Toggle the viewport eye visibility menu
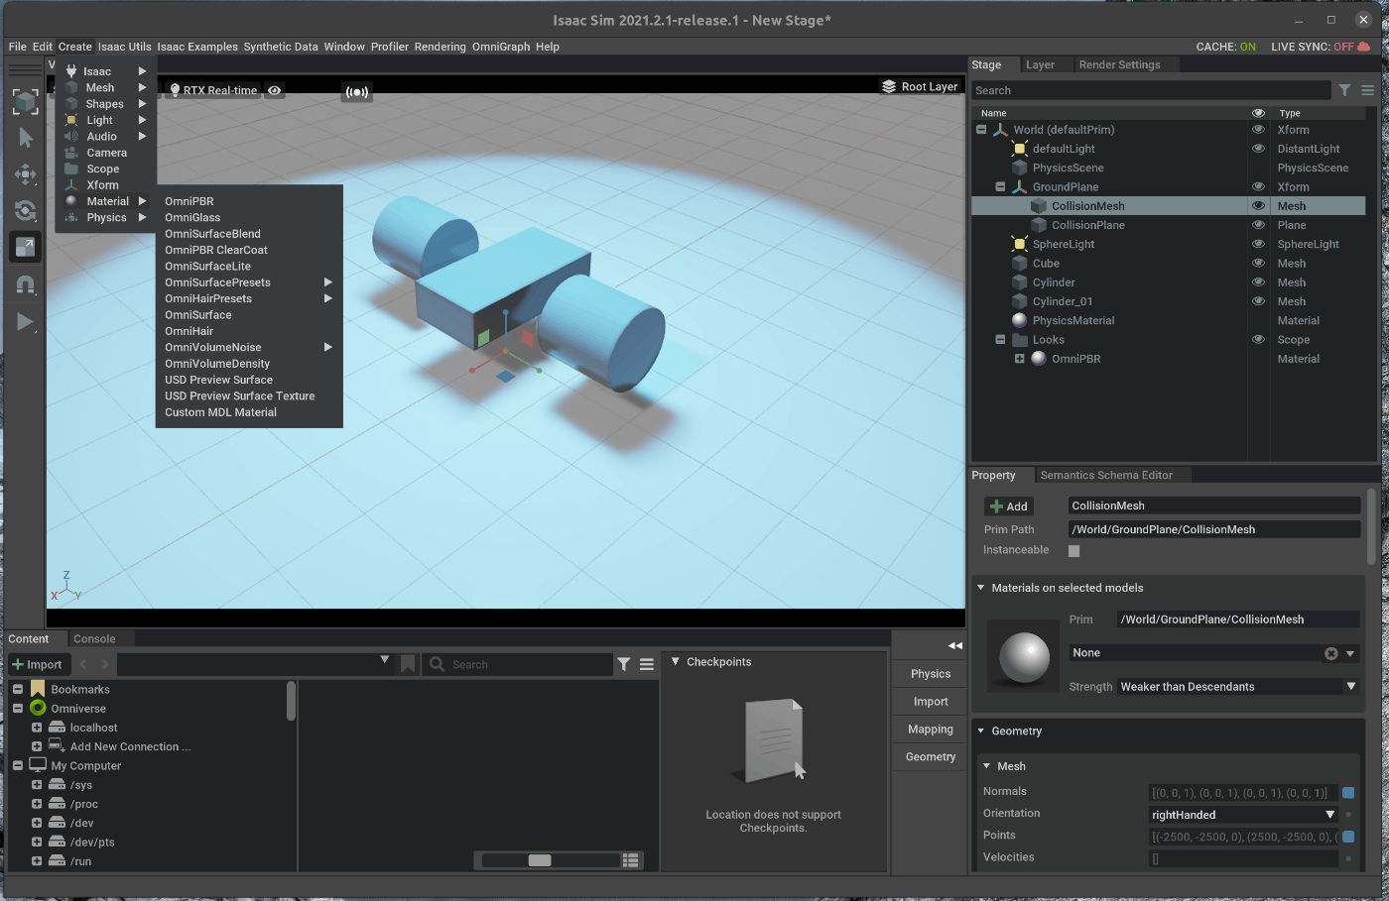The height and width of the screenshot is (901, 1389). (x=275, y=90)
